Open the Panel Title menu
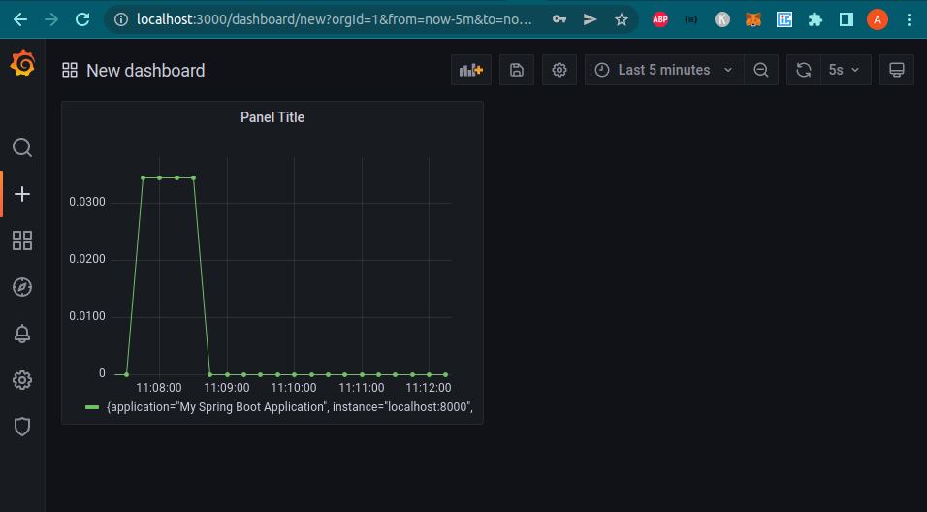This screenshot has height=512, width=927. 272,117
